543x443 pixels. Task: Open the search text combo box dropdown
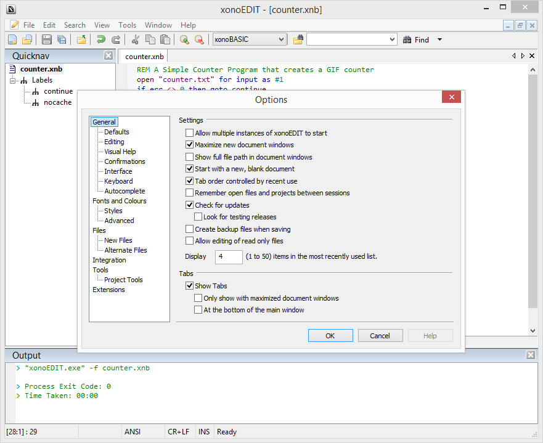click(x=392, y=39)
